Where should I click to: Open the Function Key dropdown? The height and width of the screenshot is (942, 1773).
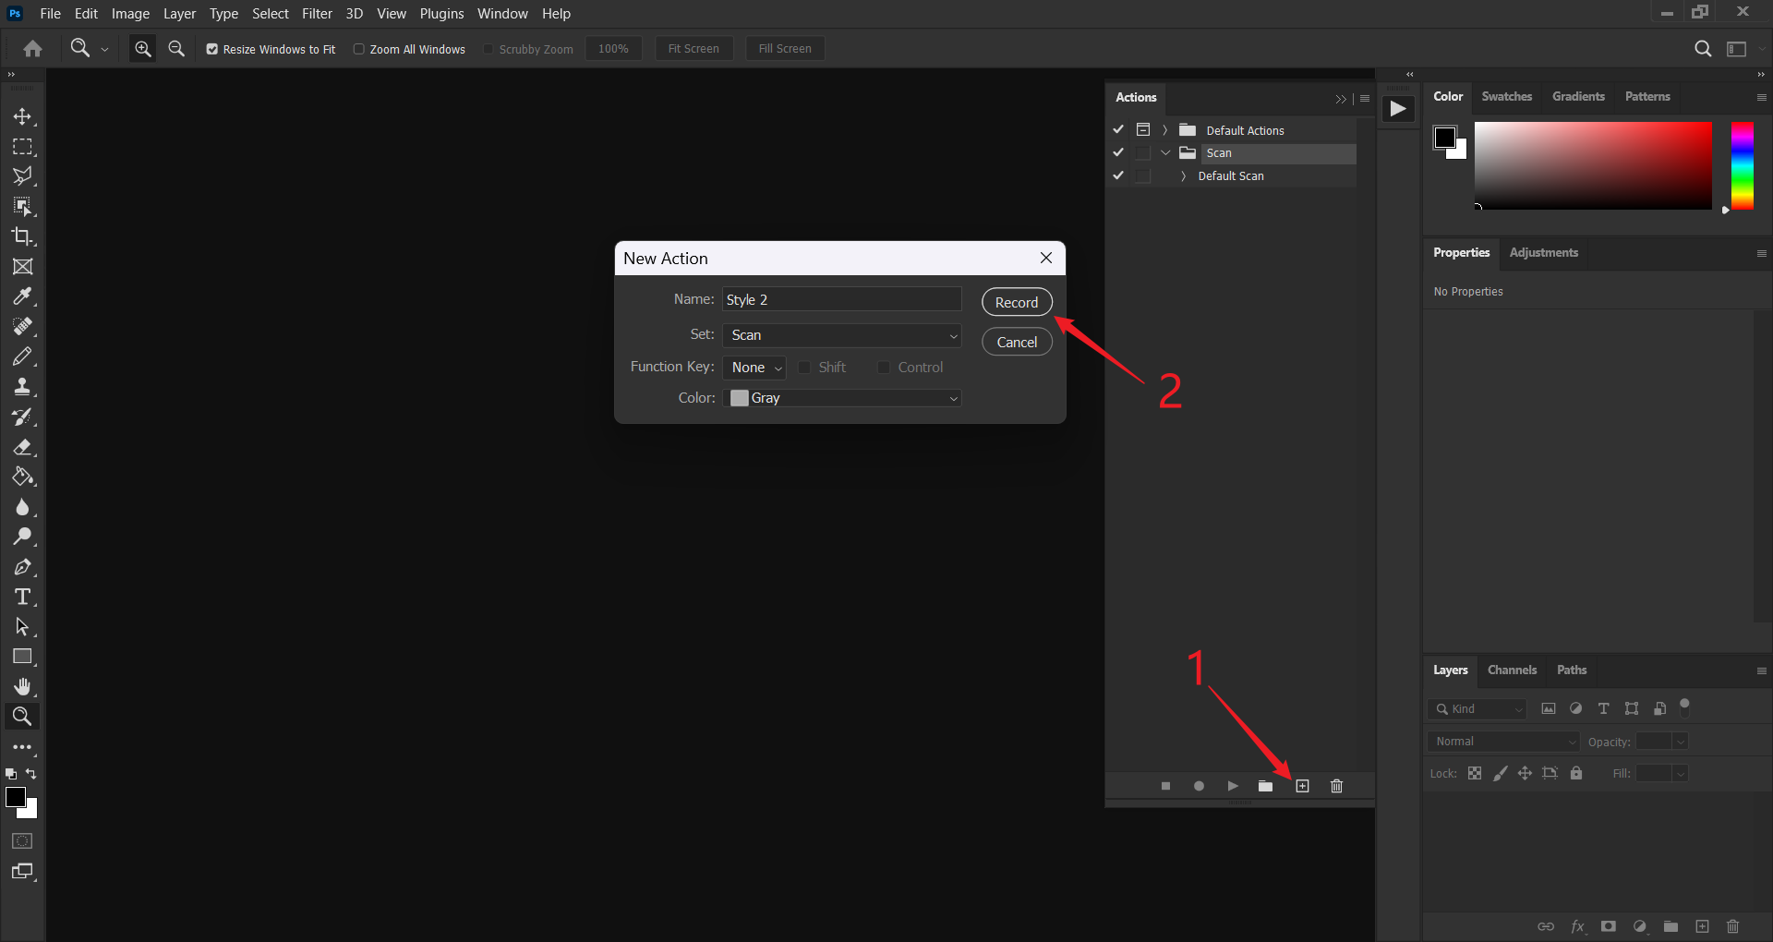click(x=754, y=368)
